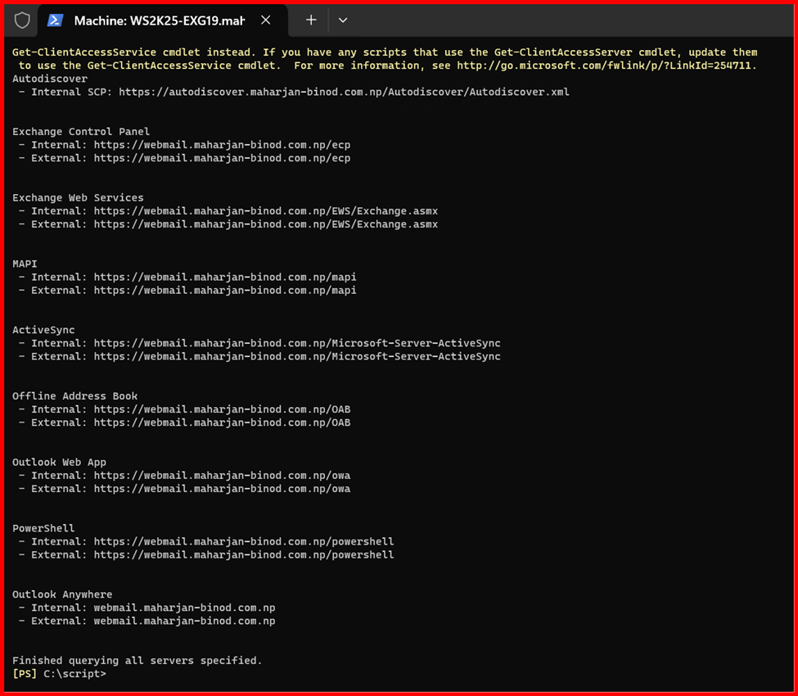This screenshot has width=798, height=696.
Task: Click the 'Finished querying all servers' message
Action: coord(138,660)
